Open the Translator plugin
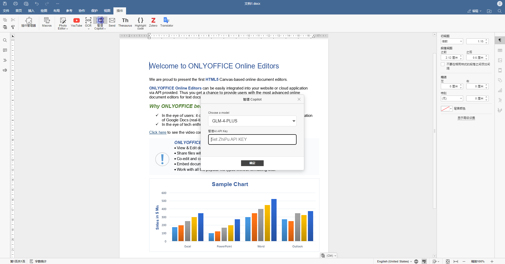Screen dimensions: 505x264 167,22
